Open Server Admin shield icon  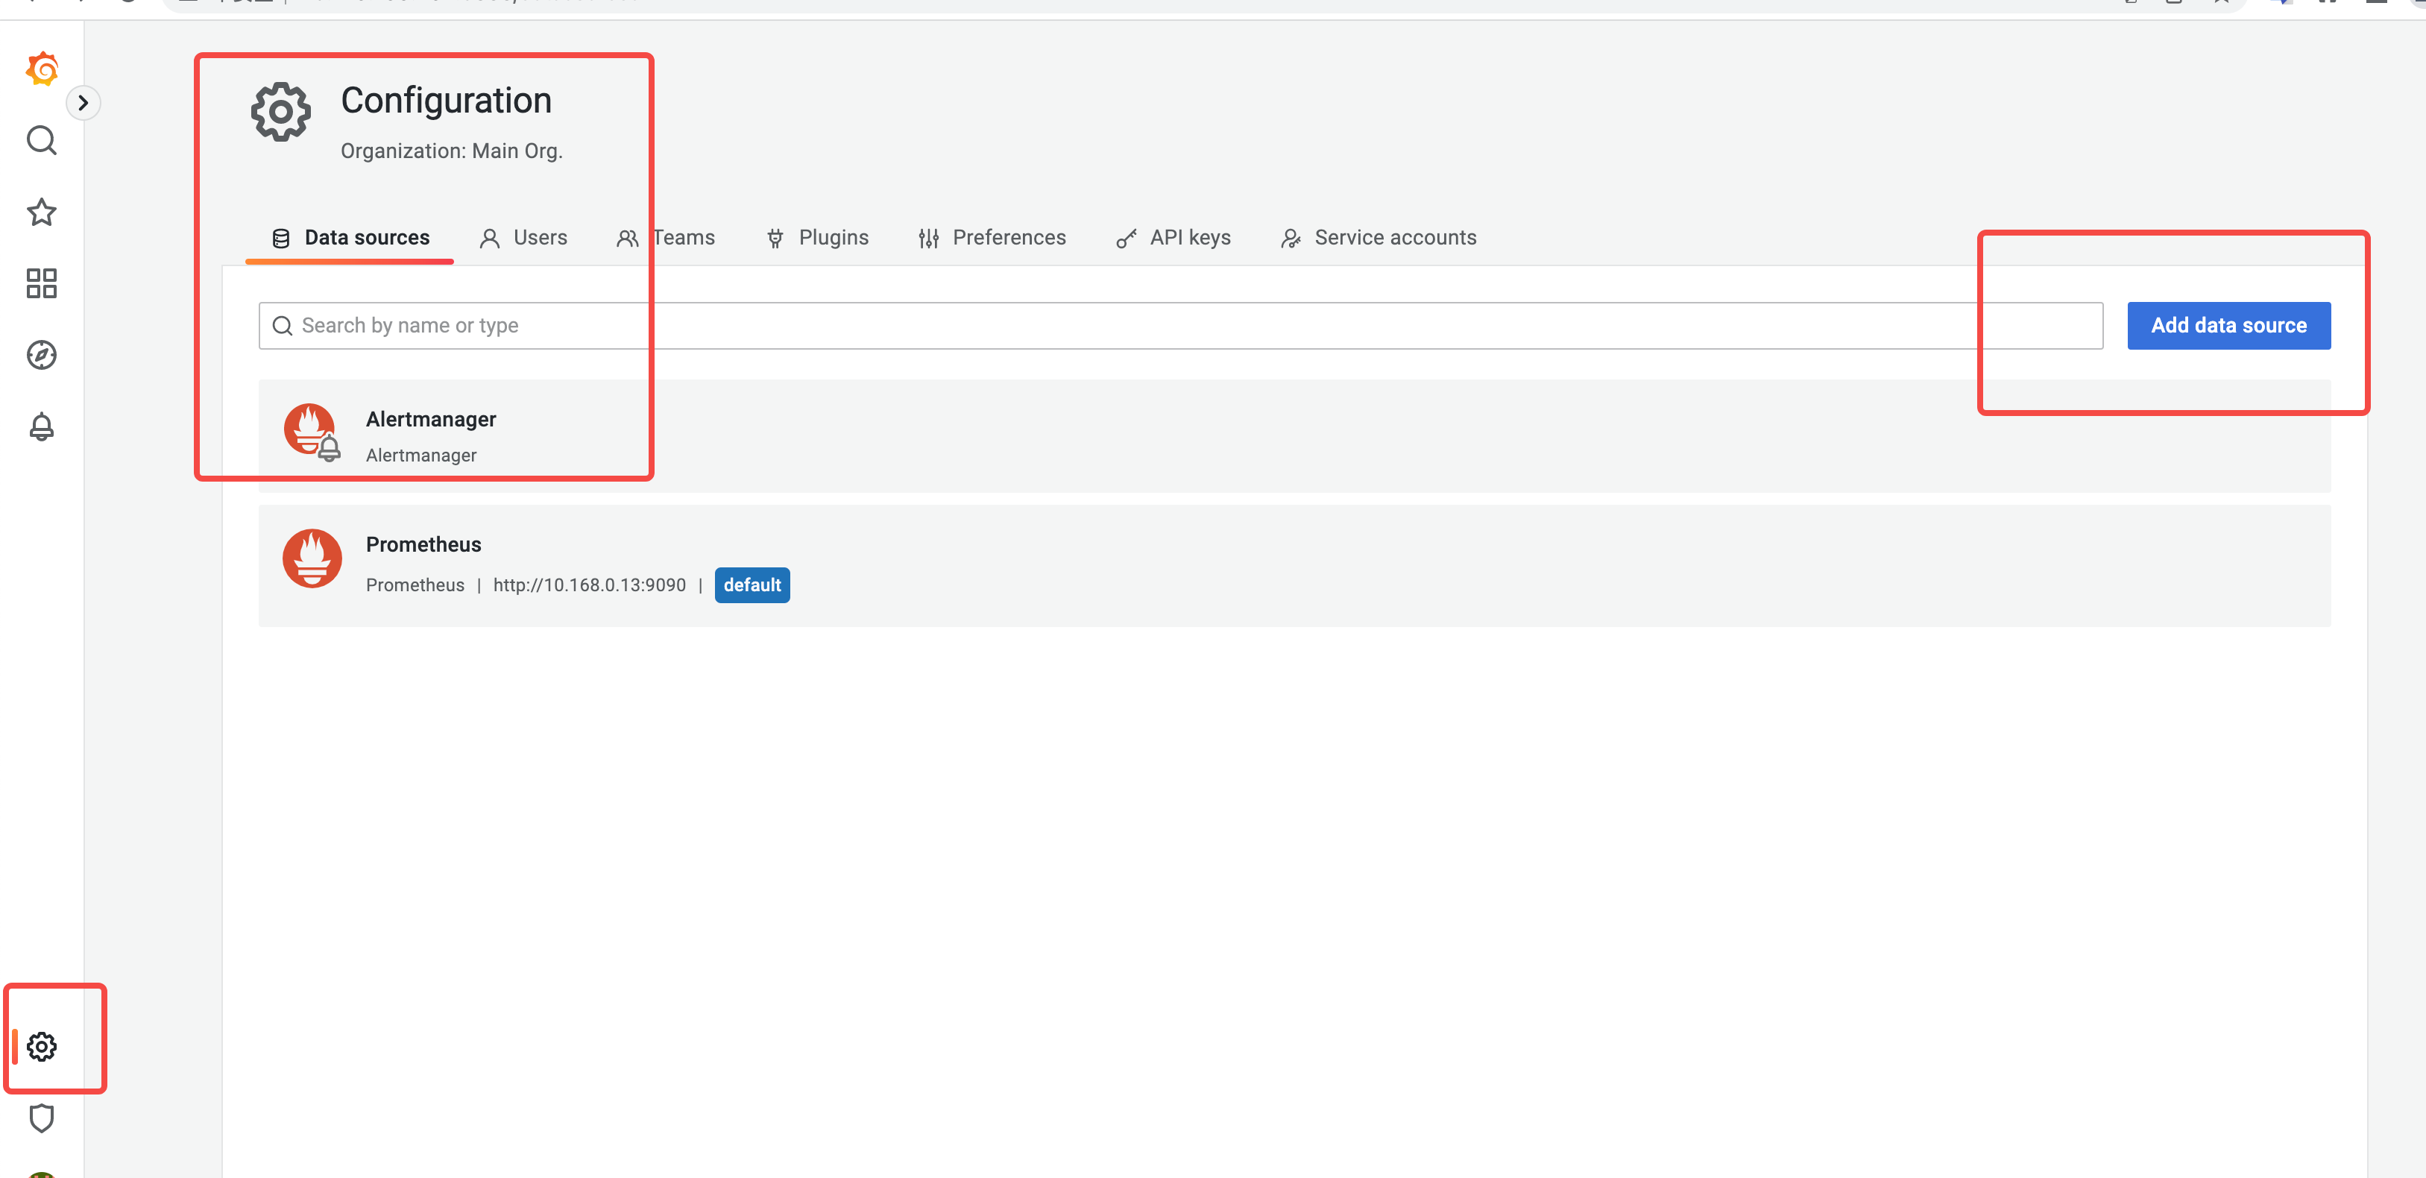point(42,1118)
